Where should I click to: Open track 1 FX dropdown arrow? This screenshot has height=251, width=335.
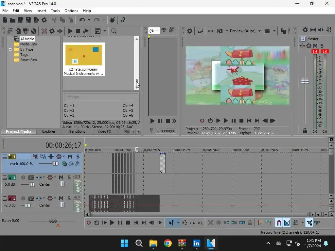click(64, 157)
